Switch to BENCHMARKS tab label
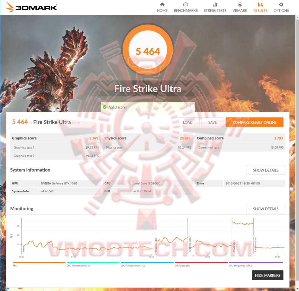This screenshot has width=299, height=291. point(186,10)
